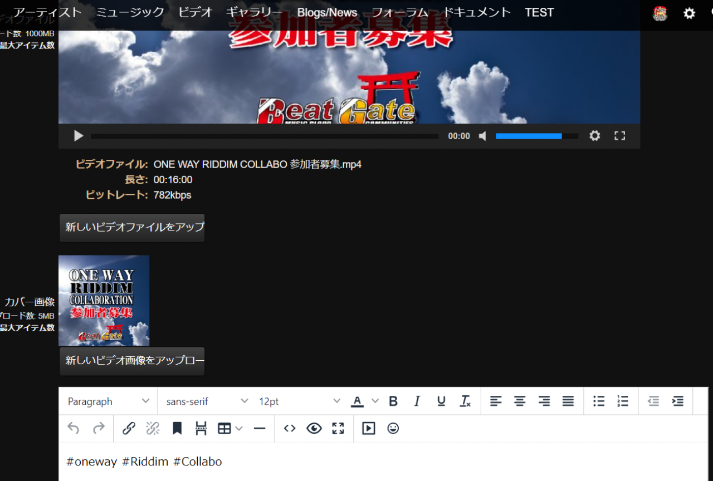Click into the editor text with #oneway
The height and width of the screenshot is (481, 713).
[144, 462]
